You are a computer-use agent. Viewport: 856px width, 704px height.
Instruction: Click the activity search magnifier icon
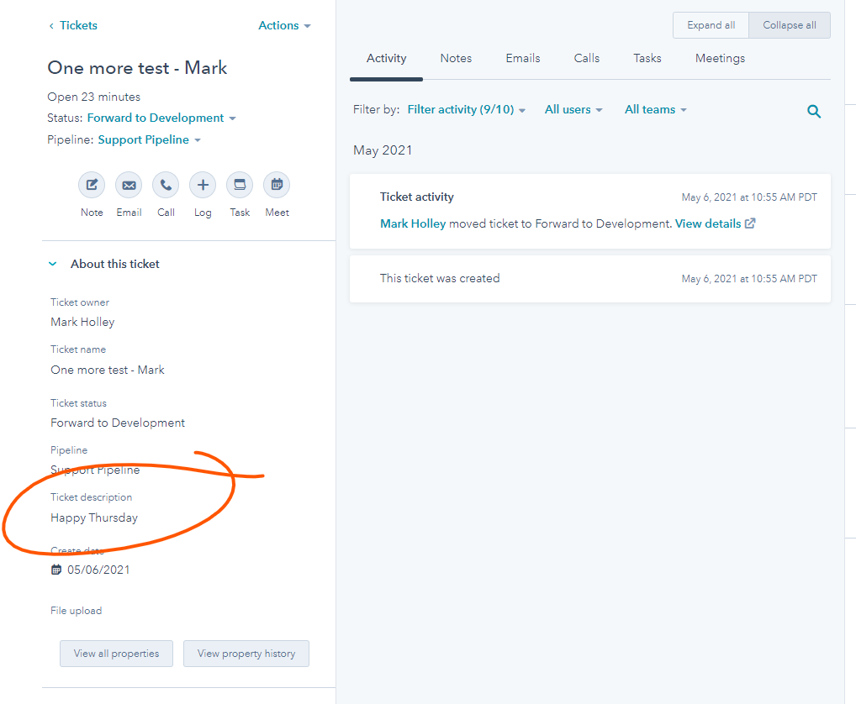point(813,112)
